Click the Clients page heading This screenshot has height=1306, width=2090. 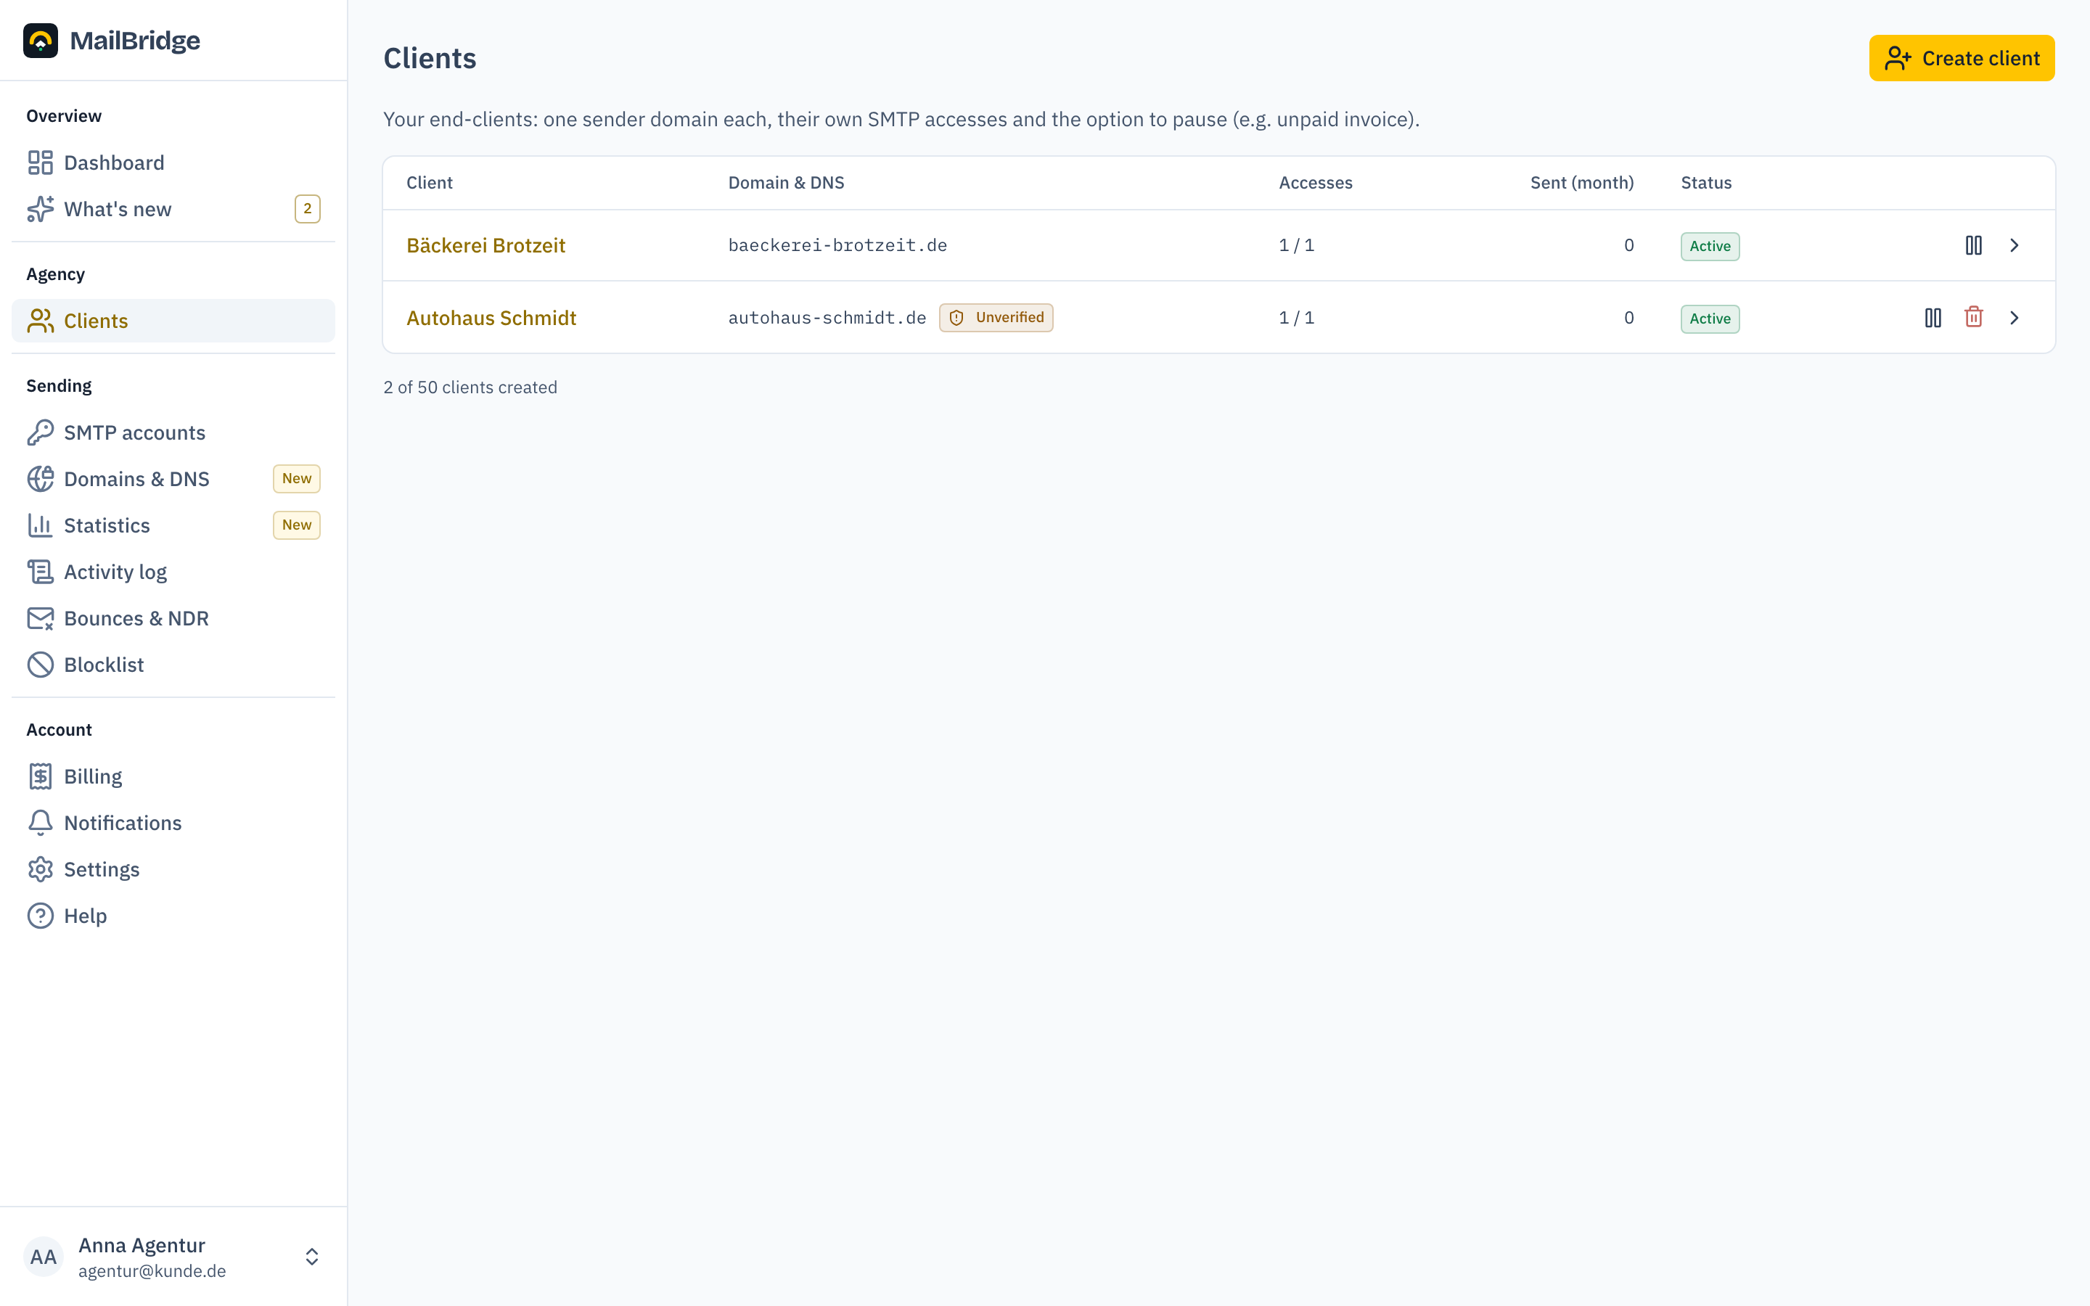tap(430, 58)
